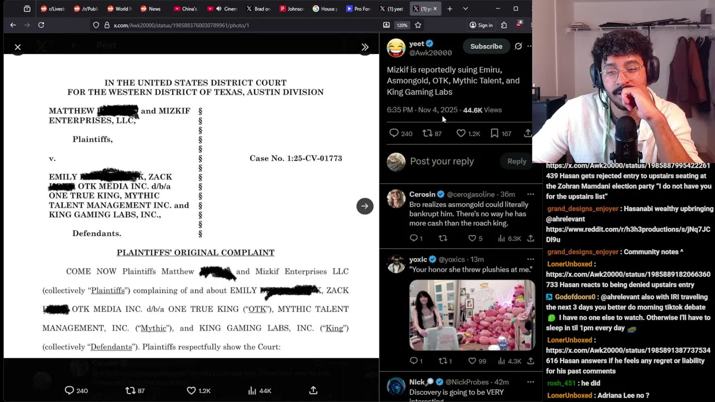Share yoxic's comment
This screenshot has width=715, height=402.
pyautogui.click(x=531, y=361)
